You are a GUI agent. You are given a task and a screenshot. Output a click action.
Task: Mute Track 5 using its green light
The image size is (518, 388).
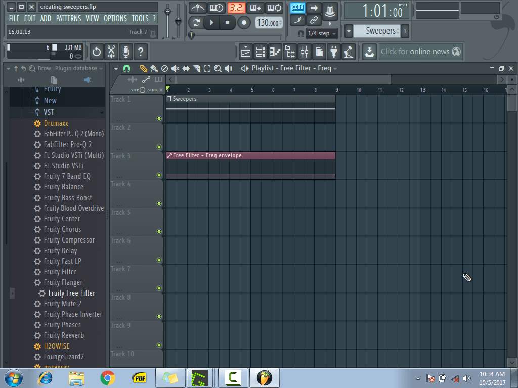click(x=159, y=231)
